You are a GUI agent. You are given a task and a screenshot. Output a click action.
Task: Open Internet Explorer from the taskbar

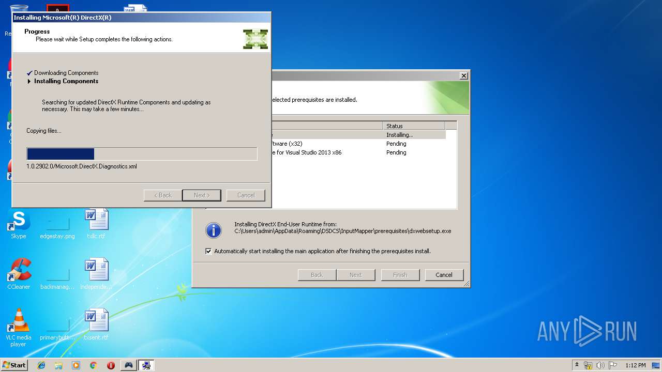coord(41,365)
